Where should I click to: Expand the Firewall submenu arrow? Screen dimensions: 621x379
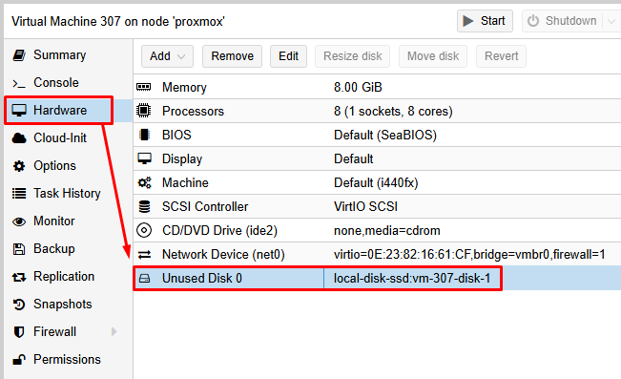(114, 332)
